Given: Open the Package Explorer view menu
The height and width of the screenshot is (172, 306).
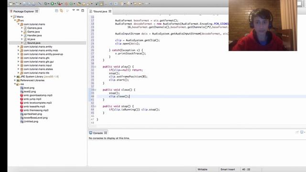Looking at the screenshot, I should tap(74, 10).
